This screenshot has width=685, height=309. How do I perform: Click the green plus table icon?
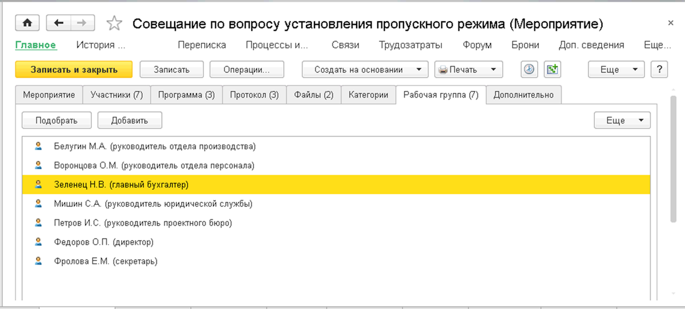[x=551, y=70]
